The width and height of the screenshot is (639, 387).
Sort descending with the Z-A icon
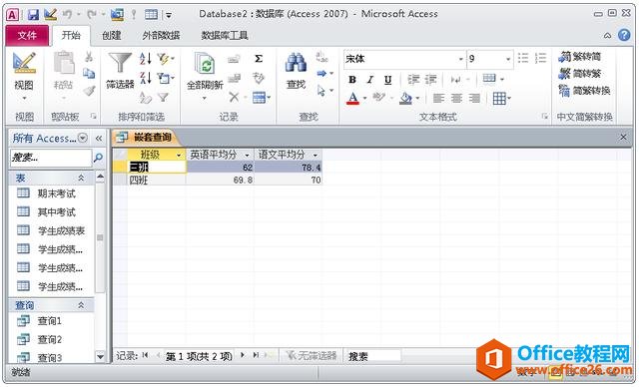146,78
